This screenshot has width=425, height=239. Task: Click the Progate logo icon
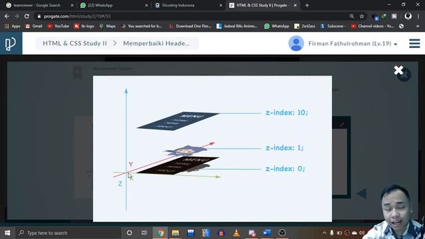pos(11,43)
